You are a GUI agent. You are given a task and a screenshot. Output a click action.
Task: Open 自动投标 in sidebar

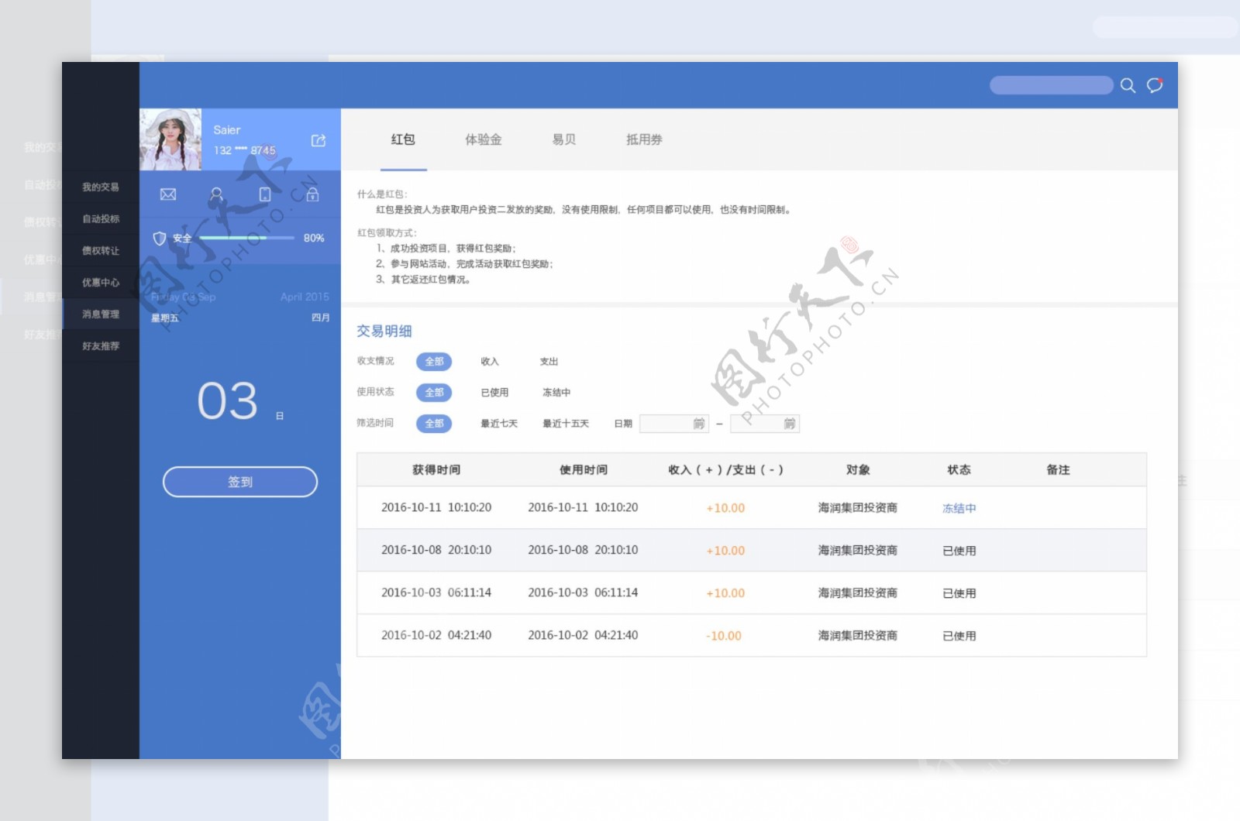tap(101, 218)
